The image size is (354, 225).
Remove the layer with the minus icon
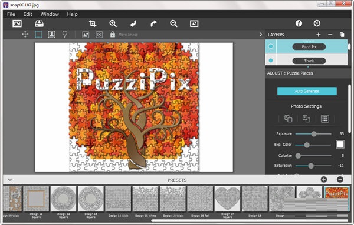coord(330,35)
